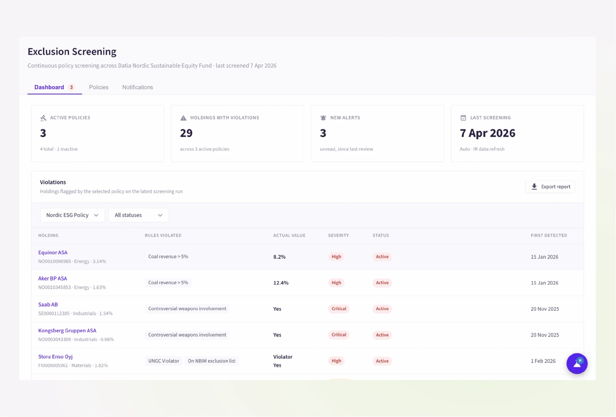Image resolution: width=616 pixels, height=417 pixels.
Task: Click the 8.2% actual value
Action: [280, 257]
